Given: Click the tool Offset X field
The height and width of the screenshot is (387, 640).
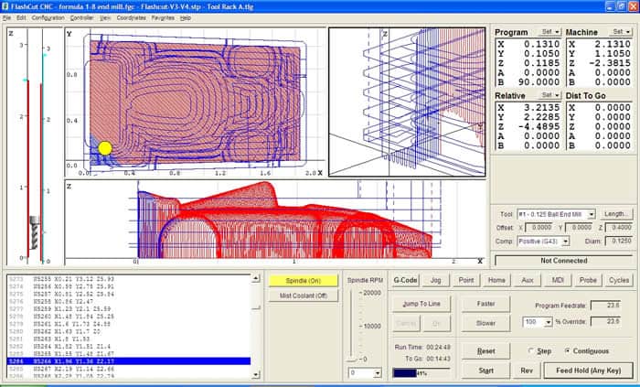Looking at the screenshot, I should [539, 228].
